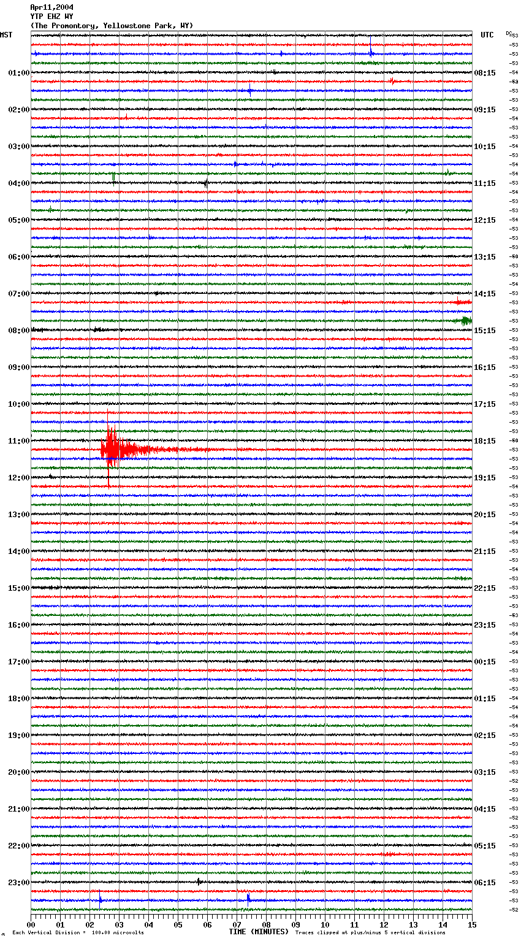
Task: Click the 19:00 MST time label
Action: (x=19, y=736)
